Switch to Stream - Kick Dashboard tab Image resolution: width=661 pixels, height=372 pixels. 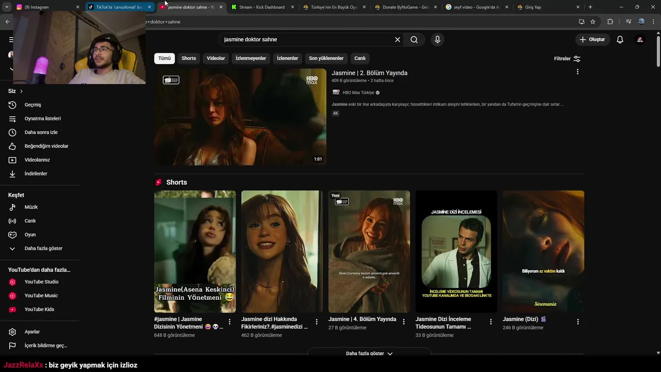(262, 7)
